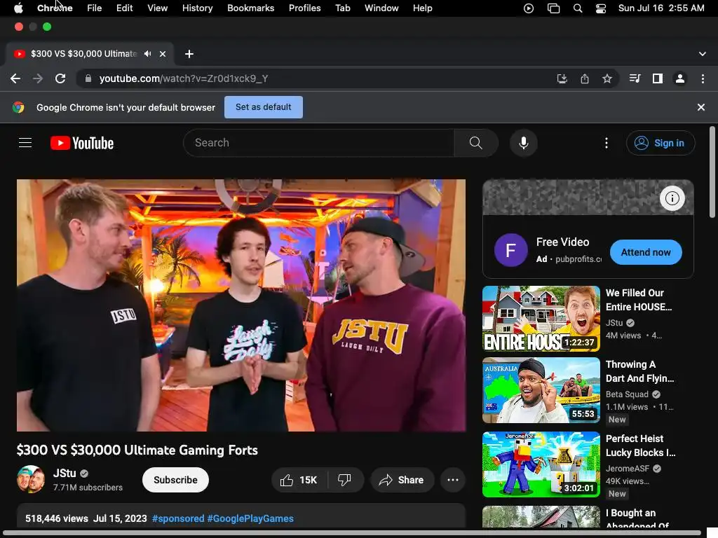
Task: Open YouTube settings three-dot menu
Action: [607, 143]
